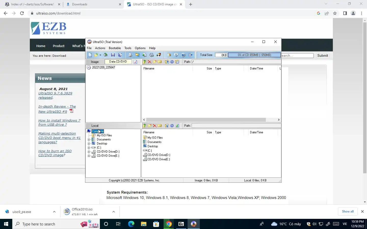The width and height of the screenshot is (367, 229).
Task: Click the gear icon in local toolbar
Action: click(x=172, y=126)
